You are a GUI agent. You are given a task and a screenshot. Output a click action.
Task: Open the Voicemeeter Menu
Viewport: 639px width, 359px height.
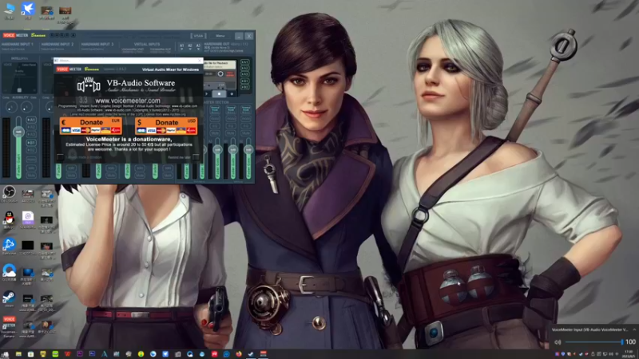[220, 36]
